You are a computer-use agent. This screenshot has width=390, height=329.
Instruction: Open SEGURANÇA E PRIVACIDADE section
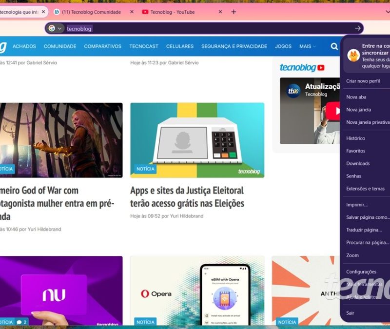coord(234,46)
